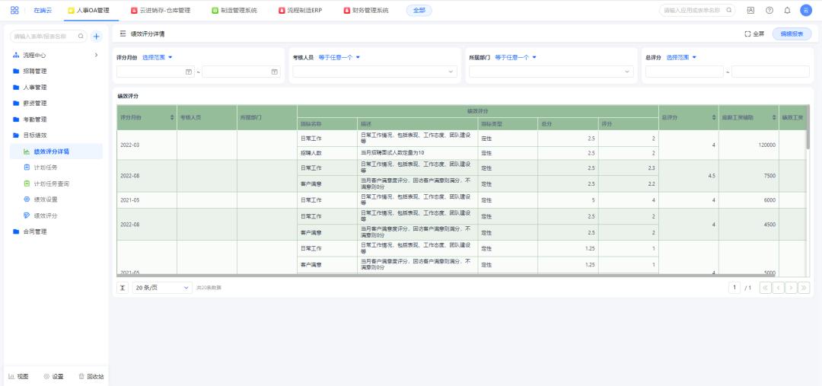822x386 pixels.
Task: Focus 总评分 maximum value field
Action: (x=770, y=72)
